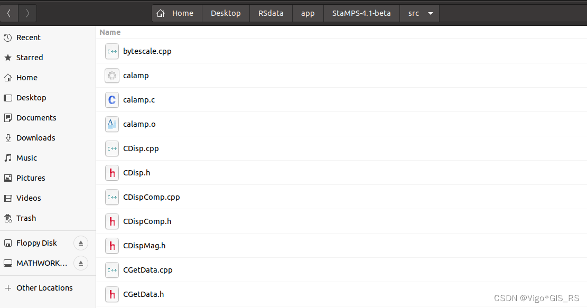
Task: Select the file name calamp
Action: point(136,76)
